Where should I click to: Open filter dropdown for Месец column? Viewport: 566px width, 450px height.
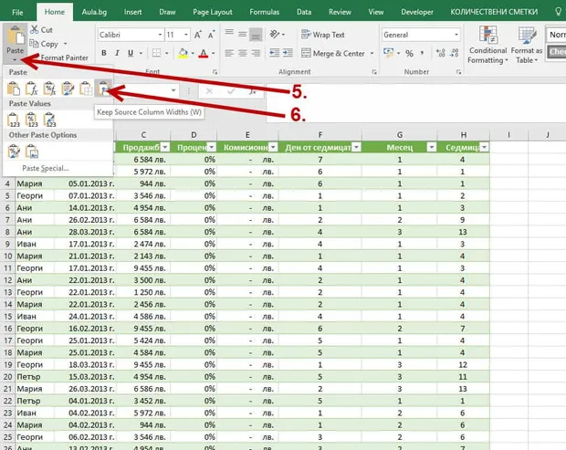432,147
